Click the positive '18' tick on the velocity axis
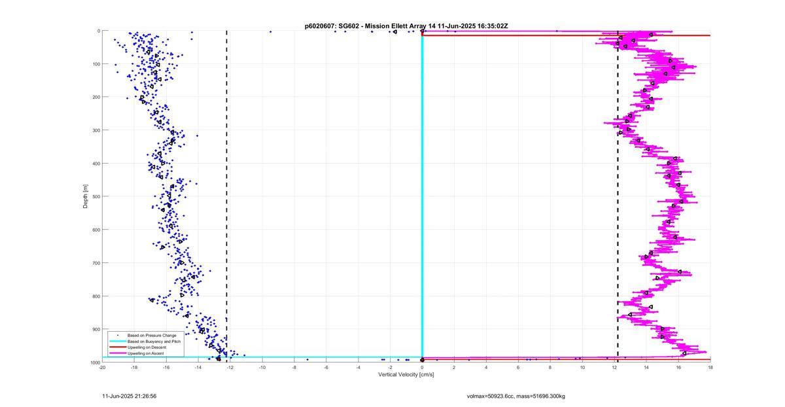The image size is (785, 407). click(x=710, y=367)
